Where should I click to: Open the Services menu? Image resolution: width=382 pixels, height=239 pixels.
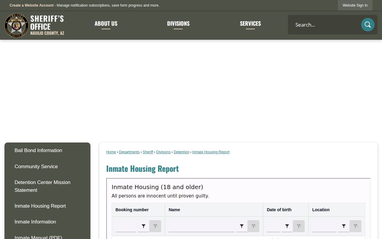pos(250,24)
